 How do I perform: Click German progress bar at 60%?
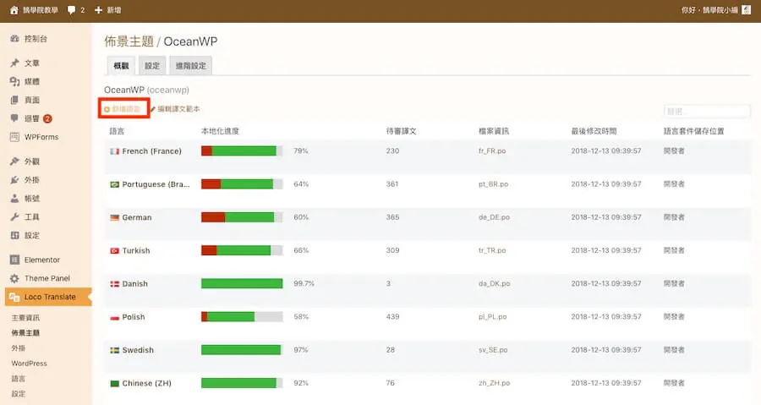coord(242,217)
